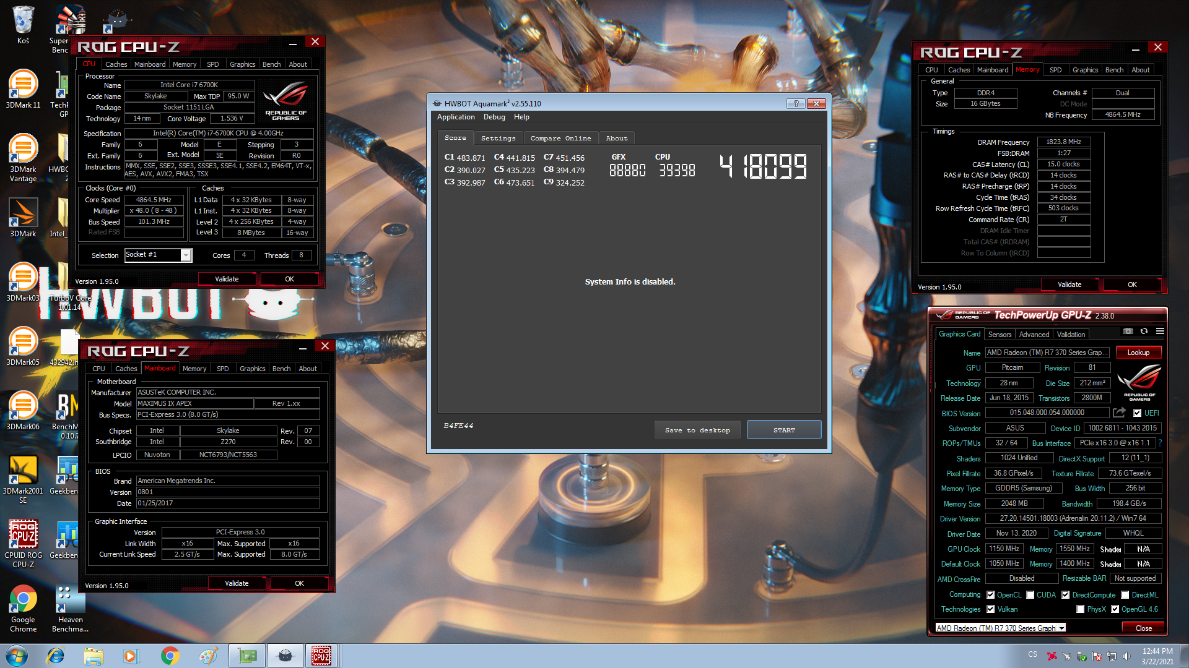This screenshot has height=668, width=1189.
Task: Open Chrome from the taskbar
Action: pos(170,656)
